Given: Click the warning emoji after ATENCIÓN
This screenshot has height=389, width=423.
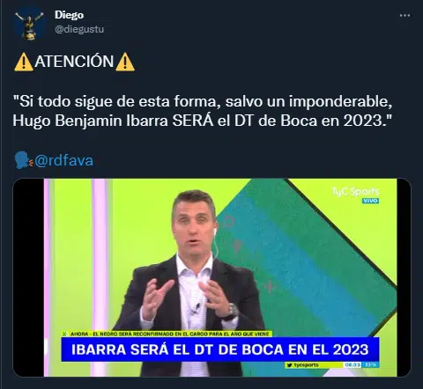Looking at the screenshot, I should (x=125, y=62).
